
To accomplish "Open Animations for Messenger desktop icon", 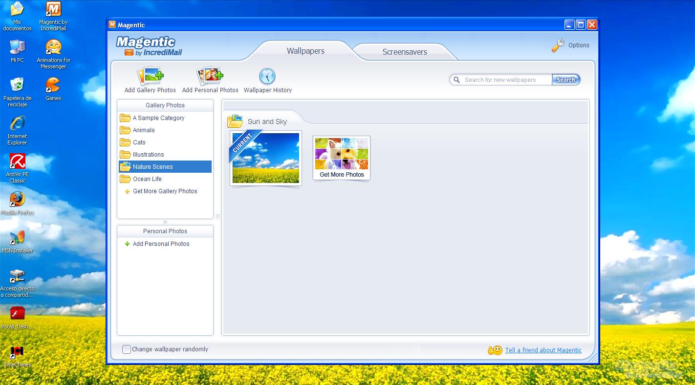I will coord(53,54).
